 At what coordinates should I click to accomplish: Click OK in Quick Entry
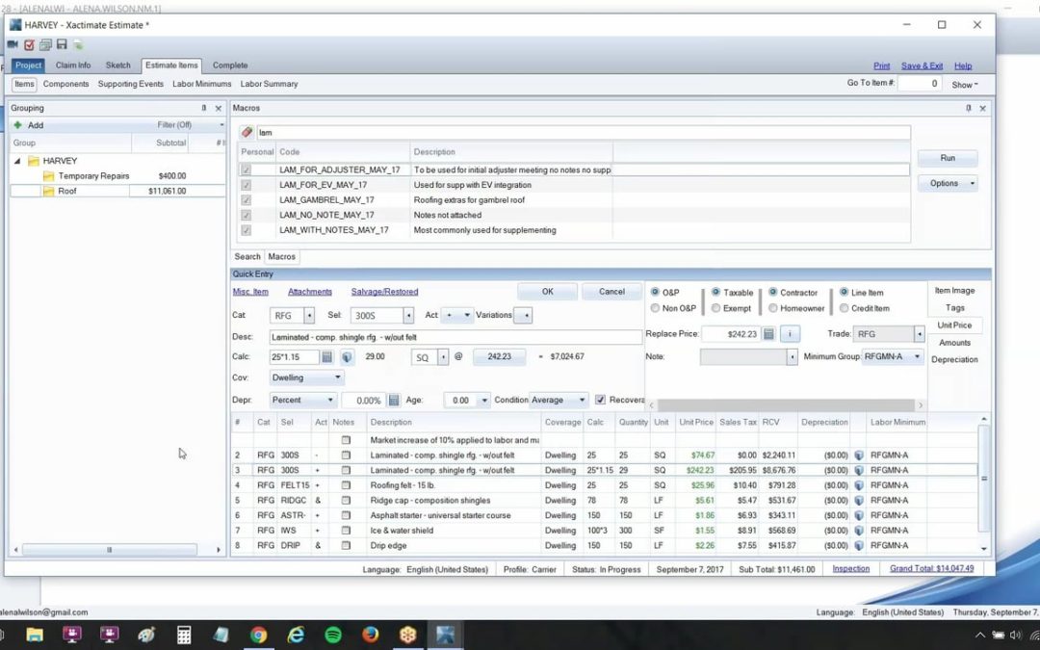coord(547,292)
